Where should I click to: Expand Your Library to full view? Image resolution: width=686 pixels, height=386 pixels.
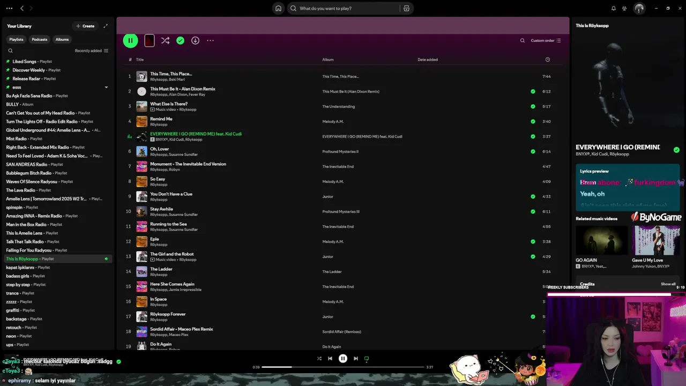click(x=106, y=26)
